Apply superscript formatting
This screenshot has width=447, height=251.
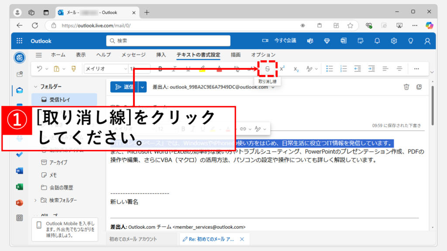point(282,69)
